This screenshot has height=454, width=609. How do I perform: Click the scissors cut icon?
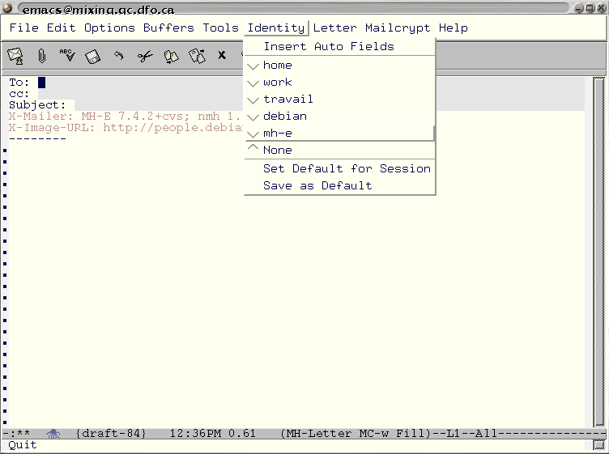[x=145, y=57]
